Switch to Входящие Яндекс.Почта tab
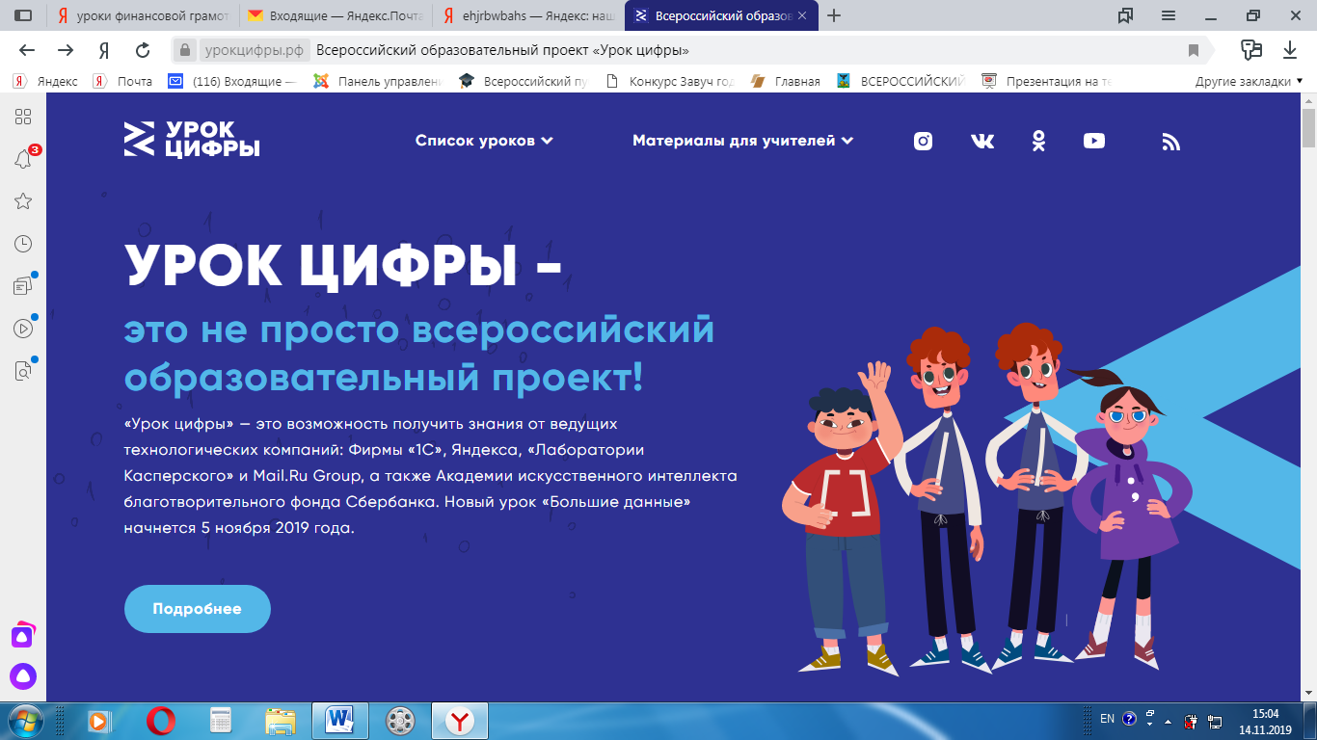 click(x=334, y=16)
